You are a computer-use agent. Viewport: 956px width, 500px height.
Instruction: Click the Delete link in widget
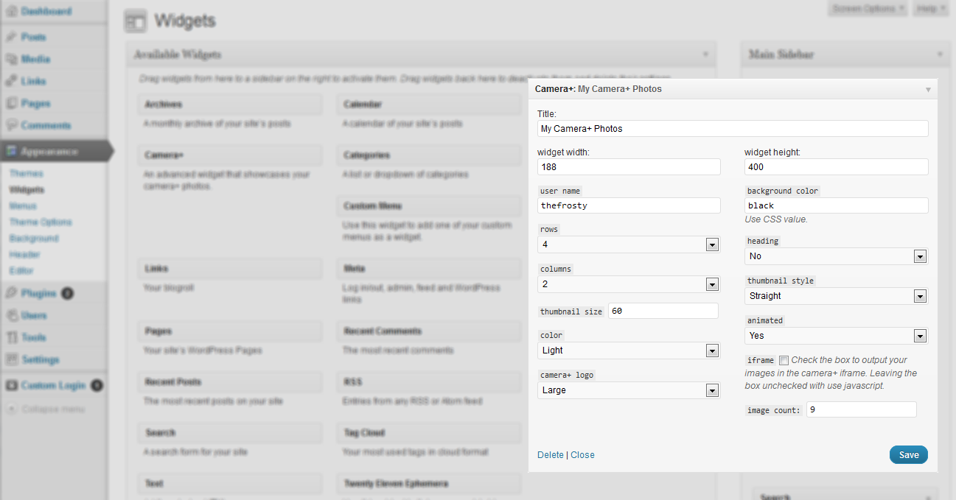click(x=551, y=455)
